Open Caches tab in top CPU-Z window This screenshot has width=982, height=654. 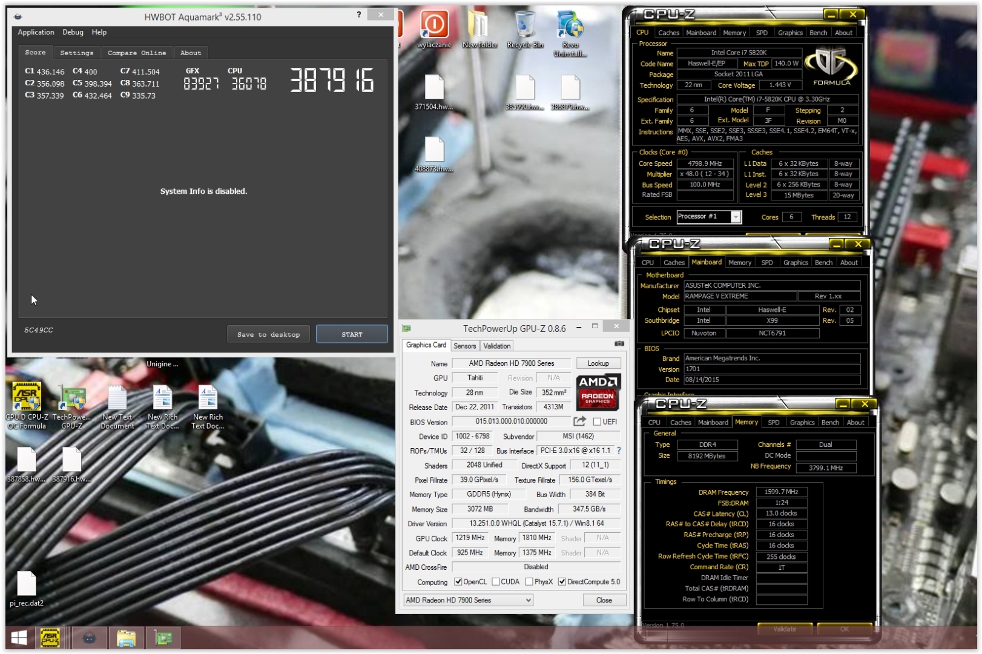[669, 33]
